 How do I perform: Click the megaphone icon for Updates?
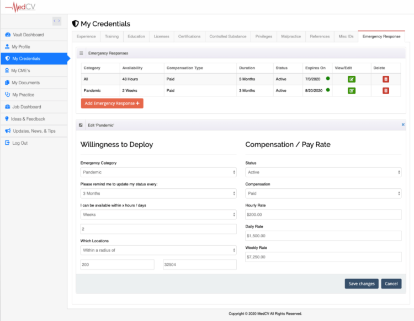point(8,131)
